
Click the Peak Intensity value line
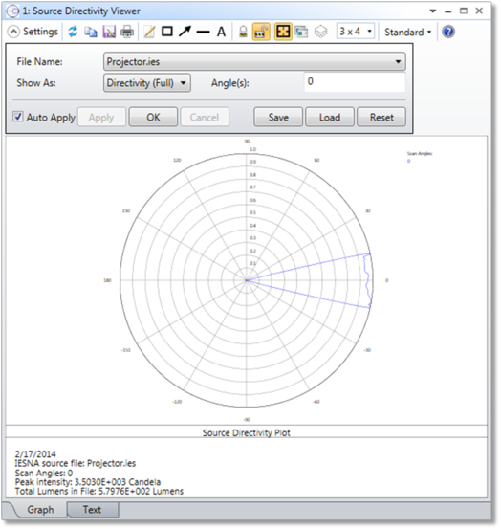click(88, 482)
